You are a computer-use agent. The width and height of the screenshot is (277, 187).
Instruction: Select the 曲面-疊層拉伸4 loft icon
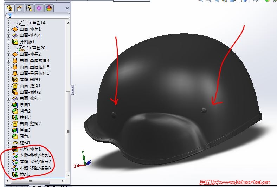pos(15,60)
